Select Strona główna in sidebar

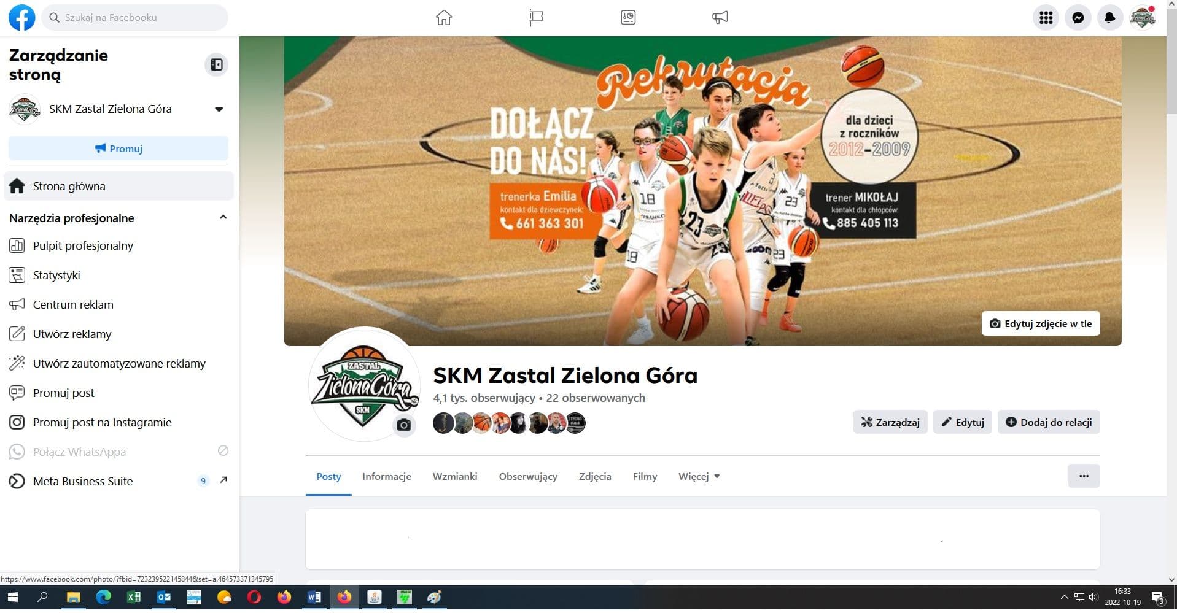click(118, 186)
